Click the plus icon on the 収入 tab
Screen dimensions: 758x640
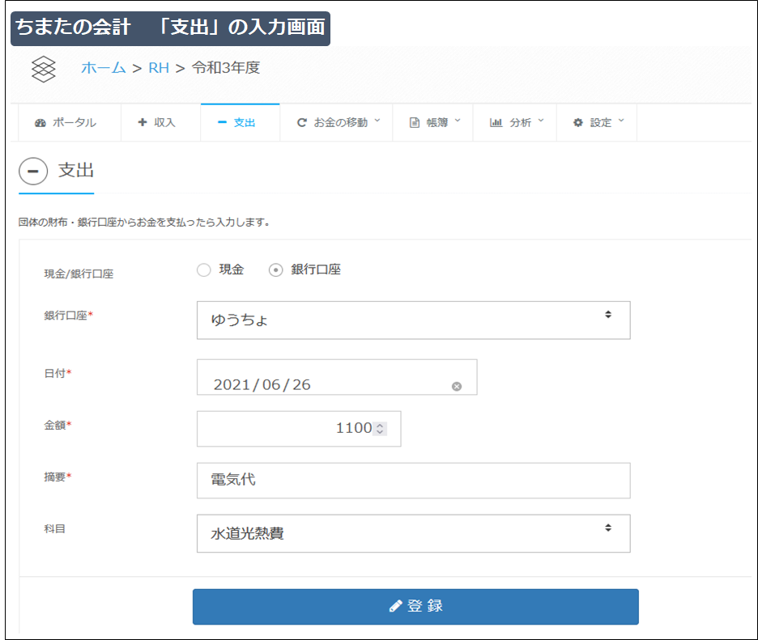143,122
